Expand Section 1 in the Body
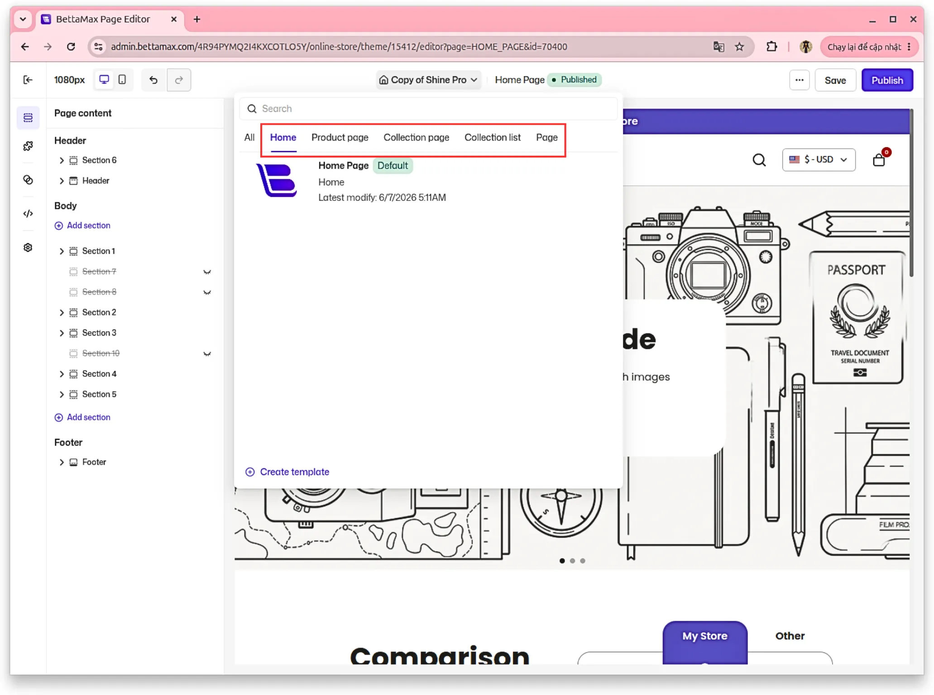The width and height of the screenshot is (934, 695). pos(62,251)
